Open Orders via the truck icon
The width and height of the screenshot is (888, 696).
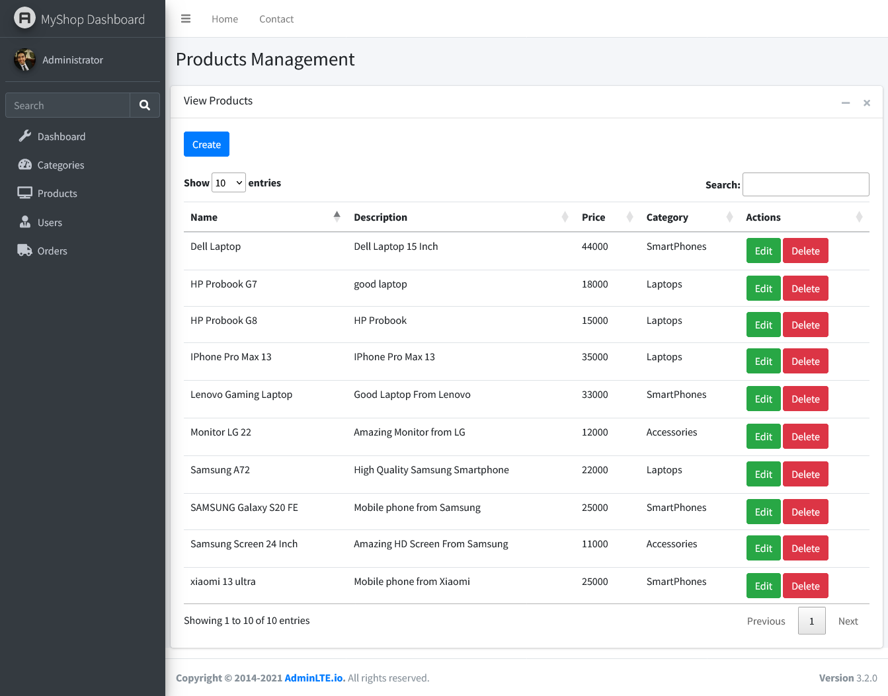tap(24, 251)
